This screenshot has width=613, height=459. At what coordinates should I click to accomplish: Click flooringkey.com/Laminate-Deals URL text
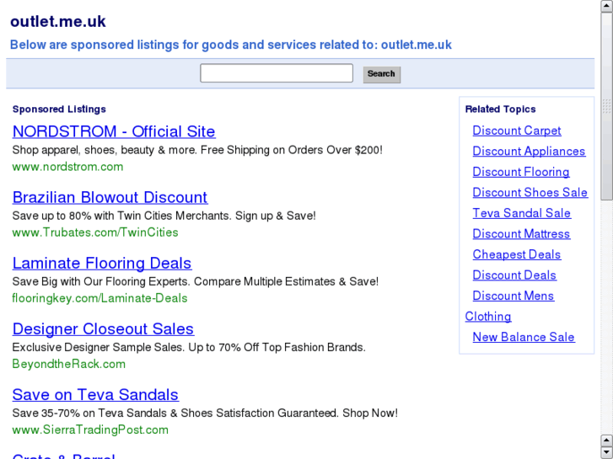[x=99, y=298]
